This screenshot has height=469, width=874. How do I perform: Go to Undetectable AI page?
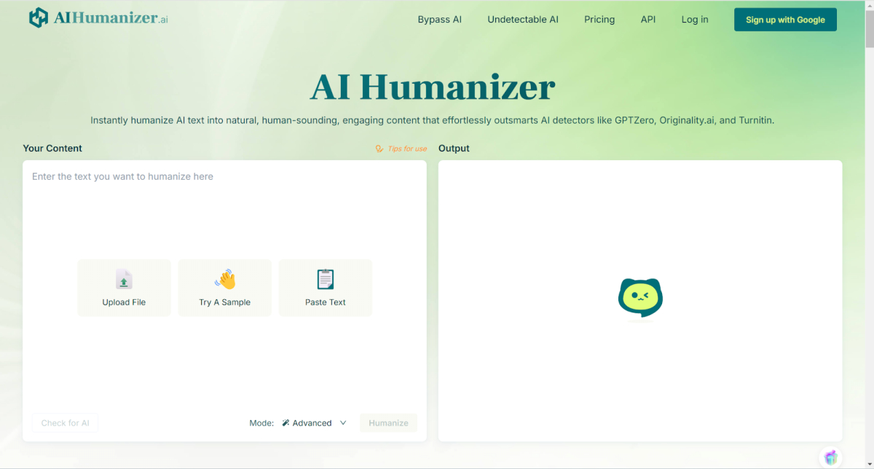[523, 20]
